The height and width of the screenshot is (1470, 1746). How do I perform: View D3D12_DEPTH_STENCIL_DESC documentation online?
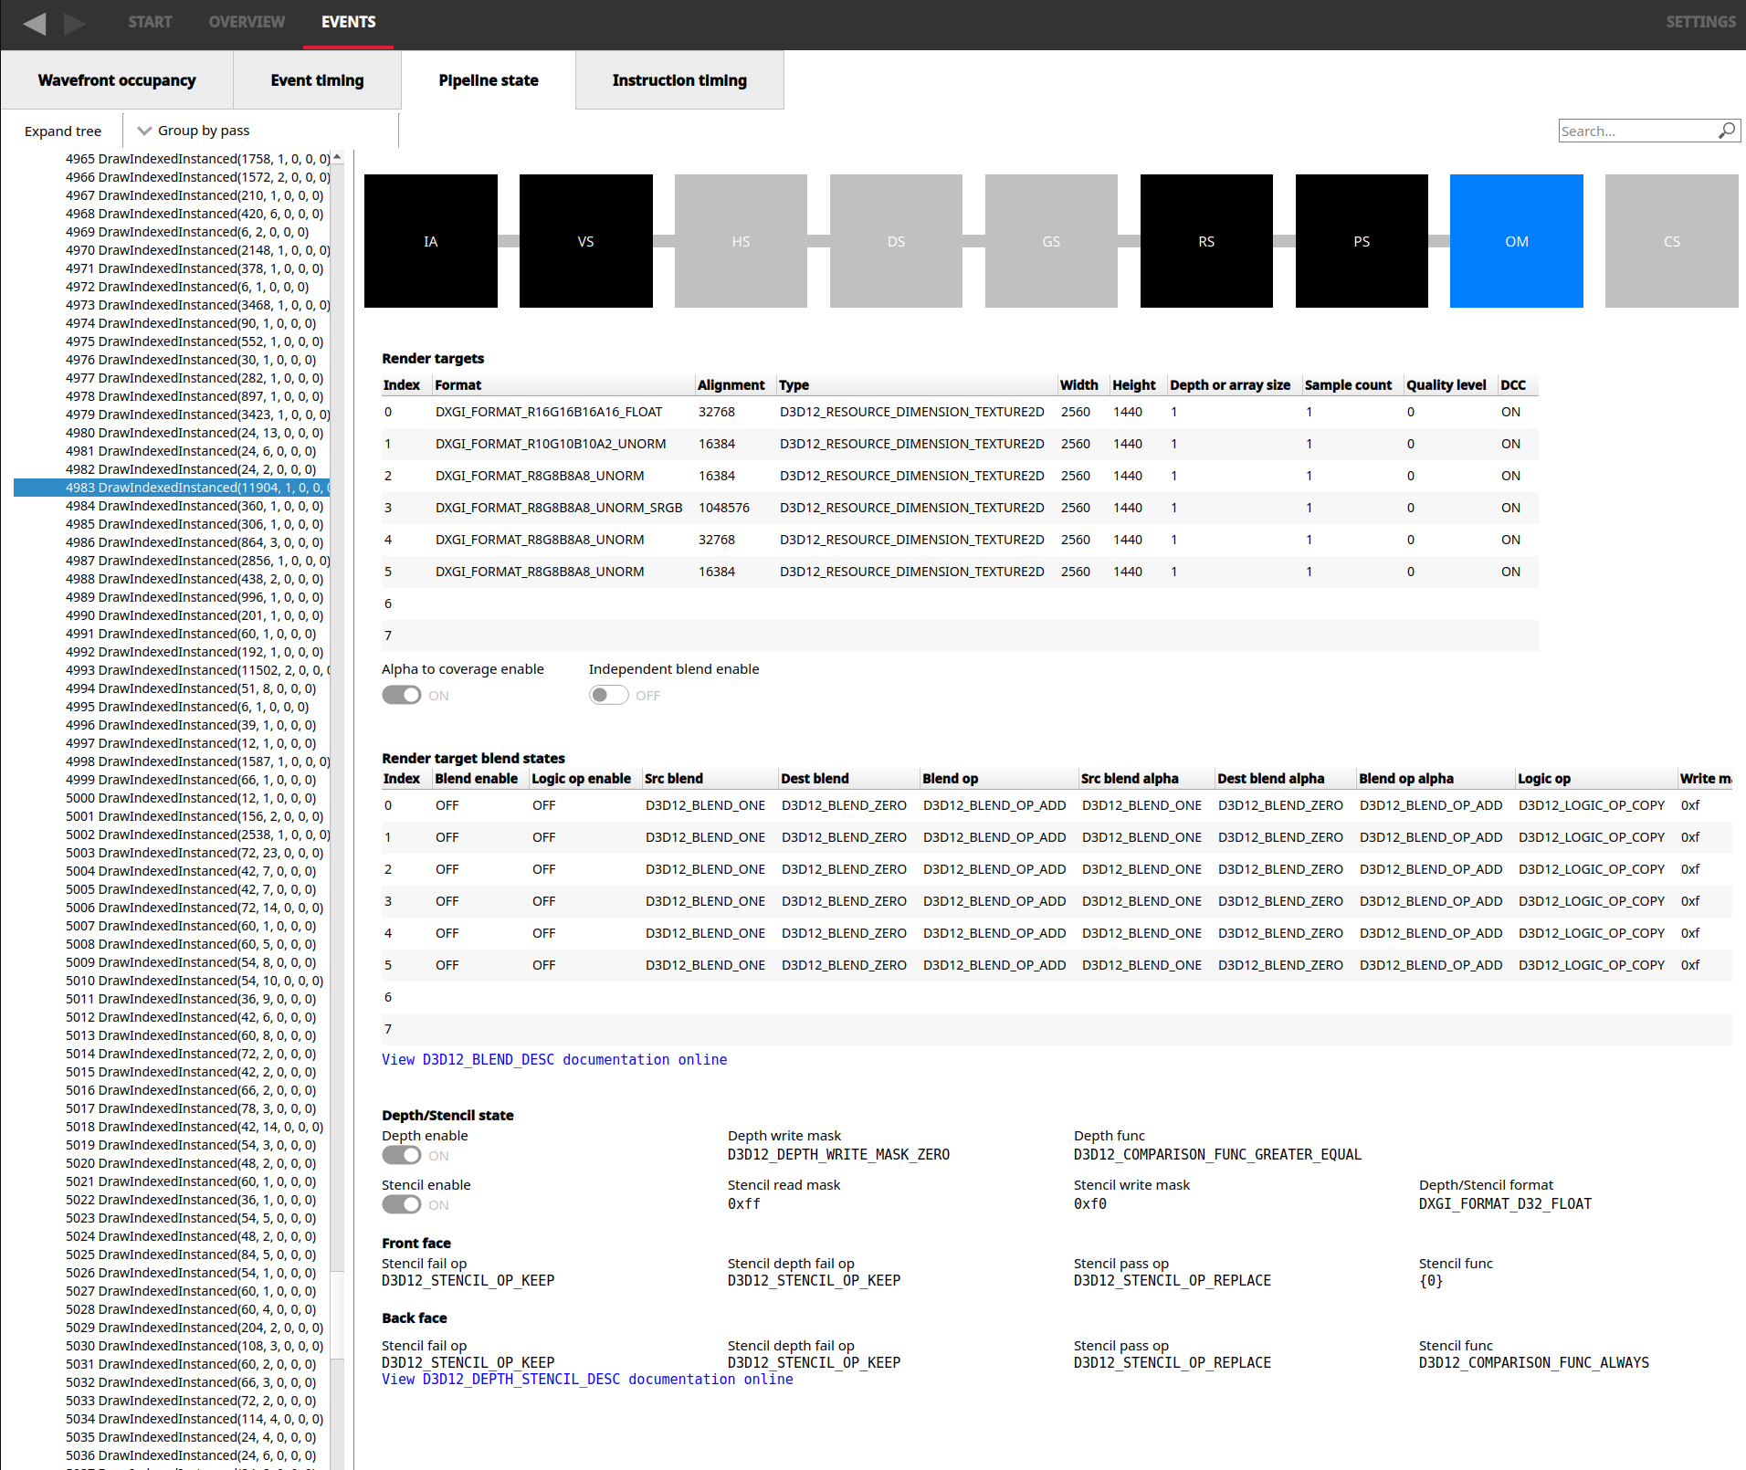pos(587,1379)
